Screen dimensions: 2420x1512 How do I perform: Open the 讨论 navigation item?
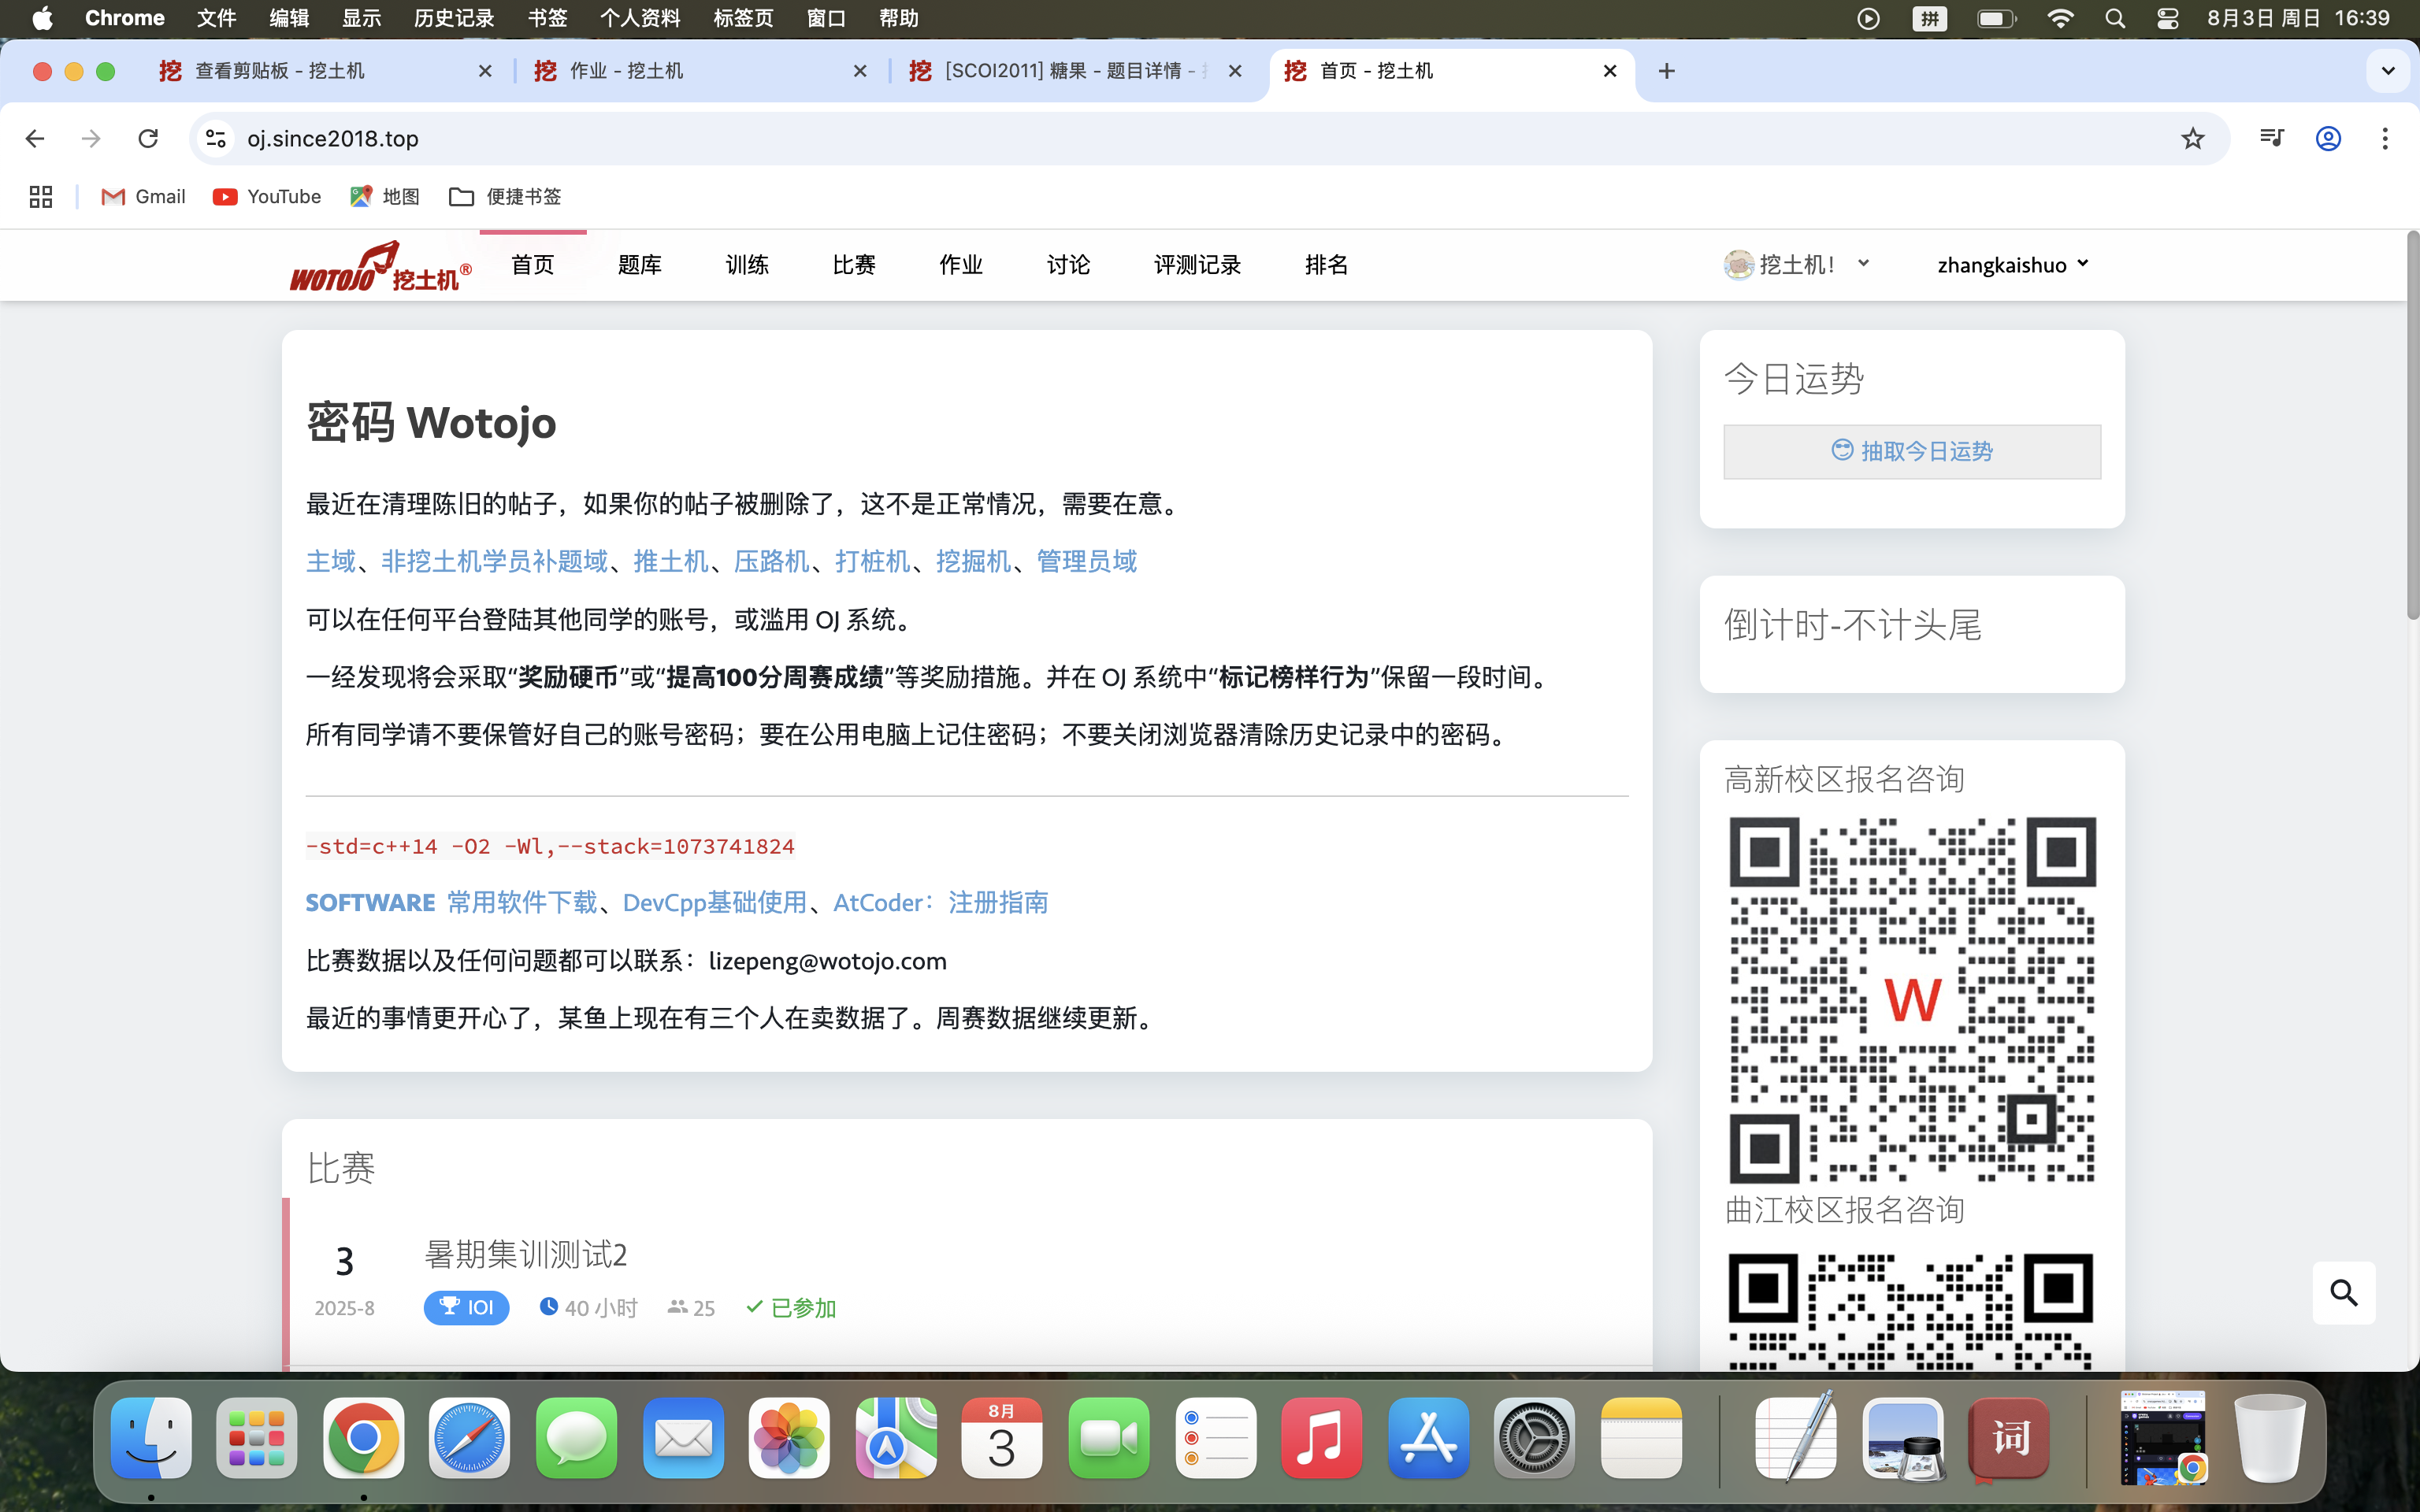(x=1068, y=265)
